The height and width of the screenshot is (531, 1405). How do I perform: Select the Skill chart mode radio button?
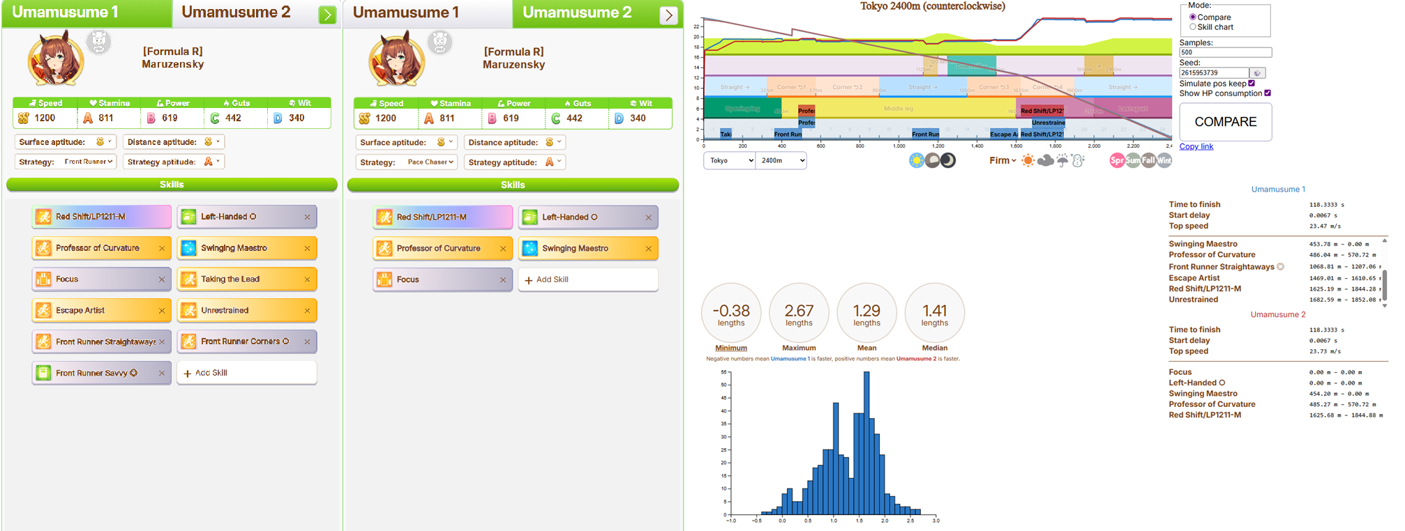click(x=1193, y=26)
